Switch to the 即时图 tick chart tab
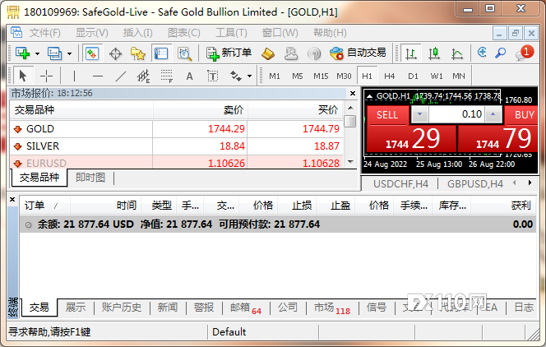The width and height of the screenshot is (546, 347). click(90, 178)
